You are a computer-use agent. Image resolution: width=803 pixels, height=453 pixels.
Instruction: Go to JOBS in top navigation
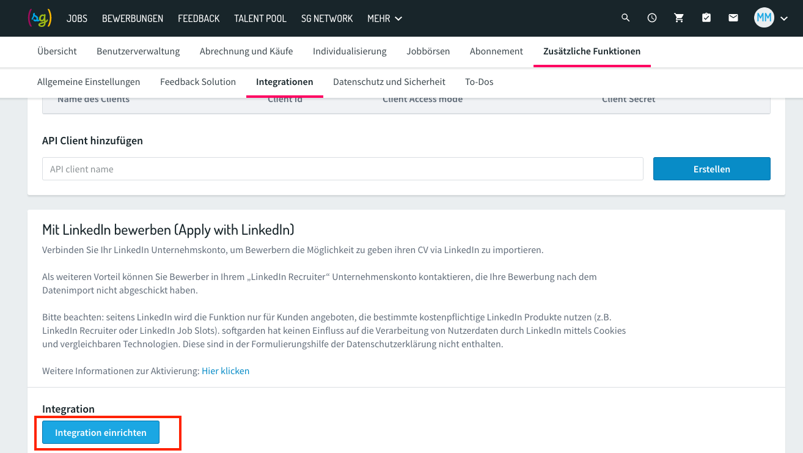point(77,18)
